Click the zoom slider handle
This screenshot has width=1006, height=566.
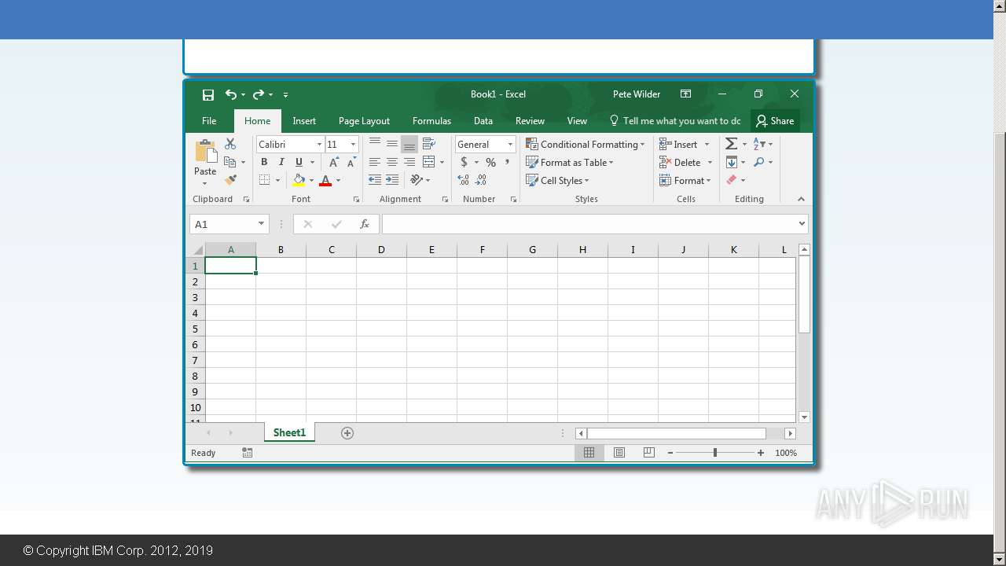tap(714, 453)
